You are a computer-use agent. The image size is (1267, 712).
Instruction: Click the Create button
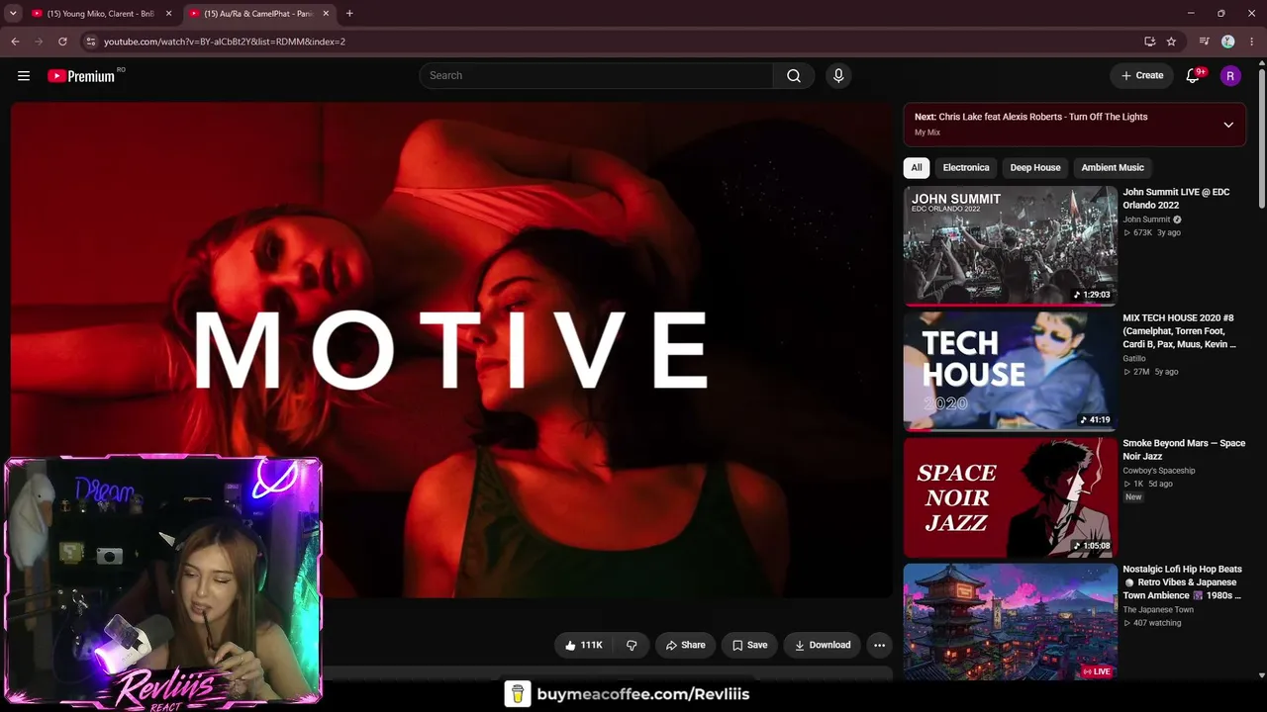1142,76
